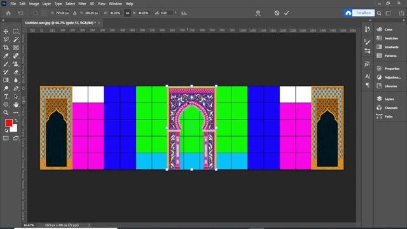
Task: Select the Healing Brush tool
Action: tap(16, 55)
